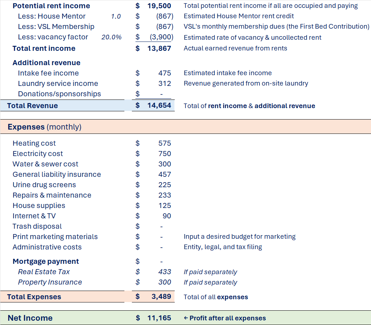Select the vacancy factor 20.0% cell
This screenshot has height=325, width=371.
click(112, 37)
